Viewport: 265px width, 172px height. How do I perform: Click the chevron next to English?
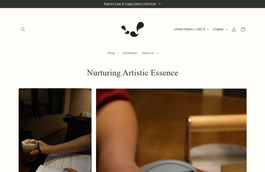tap(227, 29)
